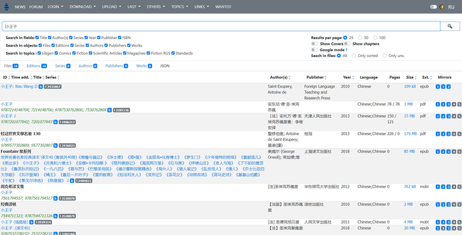Select 'Only sorted' search in files option

[x=354, y=56]
